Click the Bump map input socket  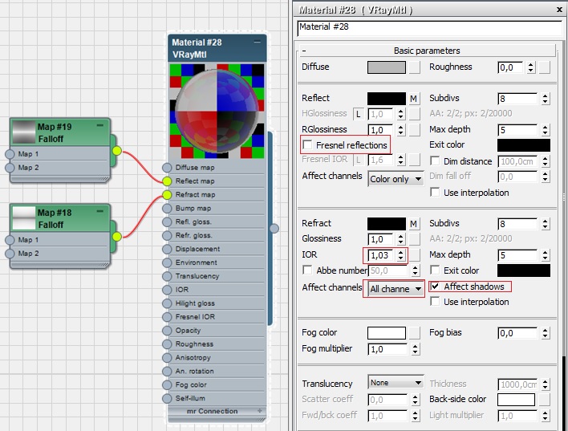coord(167,209)
